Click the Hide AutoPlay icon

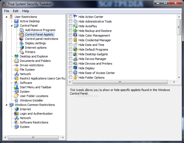pos(75,26)
